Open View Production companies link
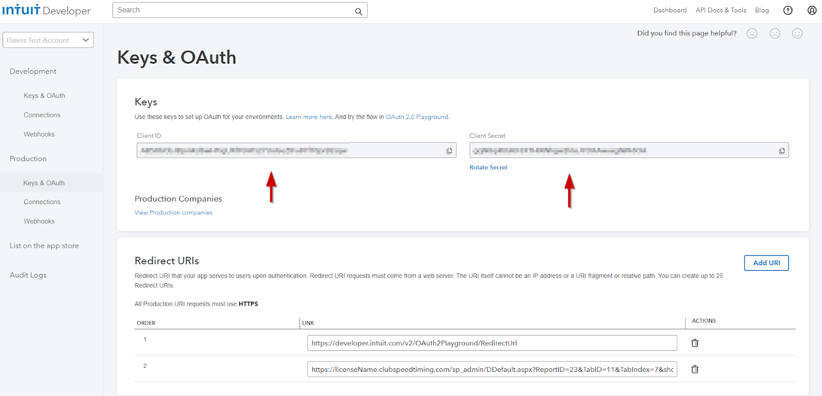 (x=173, y=212)
